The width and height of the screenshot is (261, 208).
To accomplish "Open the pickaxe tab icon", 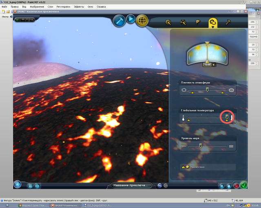I will (228, 22).
